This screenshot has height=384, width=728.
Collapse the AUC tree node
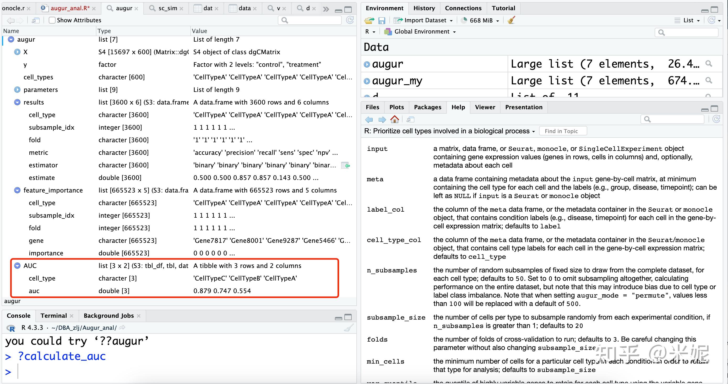tap(17, 266)
